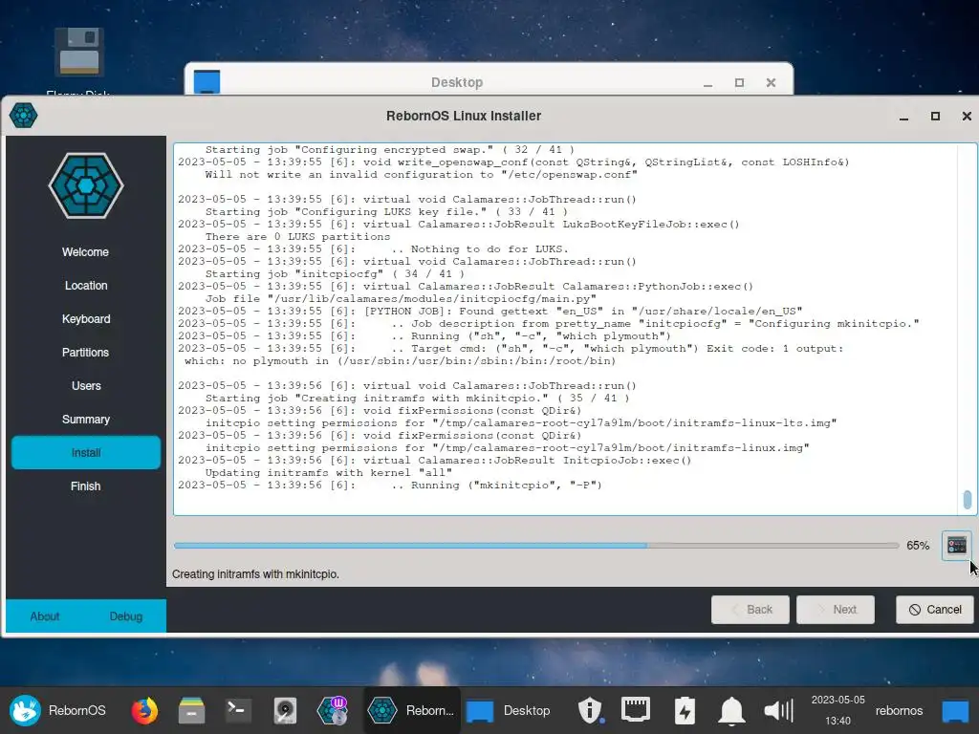Select the Partitions step in sidebar
Screen dimensions: 979x734
coord(85,353)
